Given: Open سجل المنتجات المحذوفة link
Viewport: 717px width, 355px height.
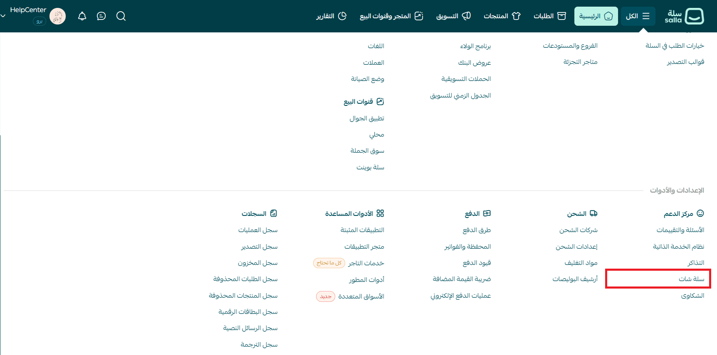Looking at the screenshot, I should tap(243, 296).
